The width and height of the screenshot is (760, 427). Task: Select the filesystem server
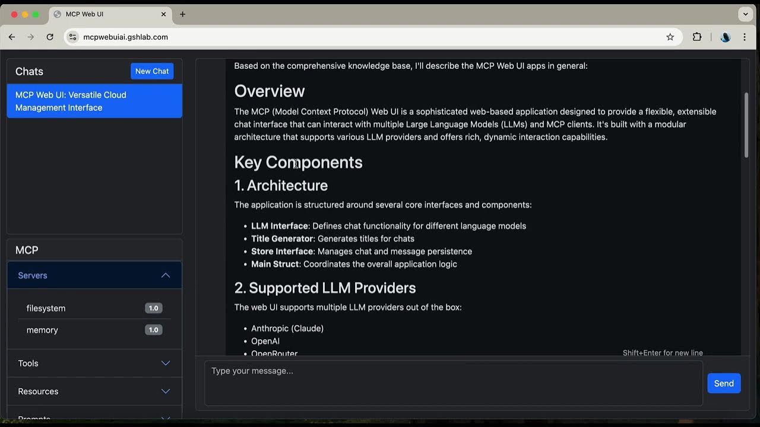pos(46,308)
